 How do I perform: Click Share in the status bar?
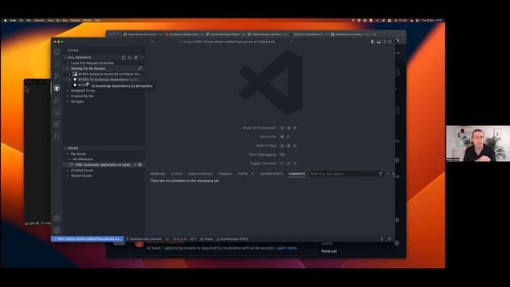point(206,239)
